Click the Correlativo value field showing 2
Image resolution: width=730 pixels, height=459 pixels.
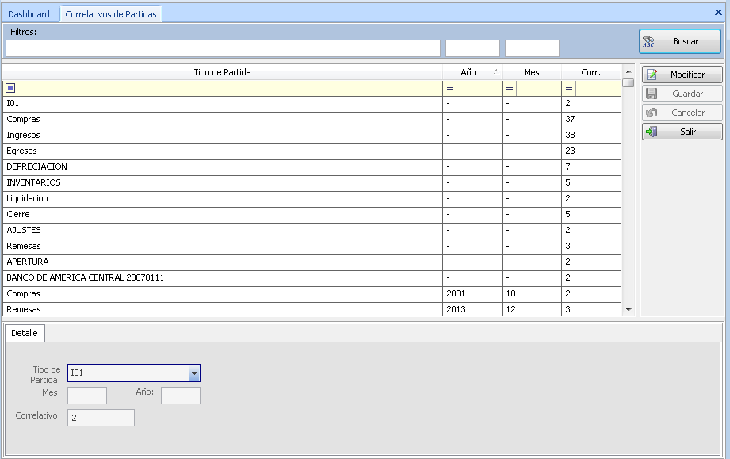tap(101, 418)
